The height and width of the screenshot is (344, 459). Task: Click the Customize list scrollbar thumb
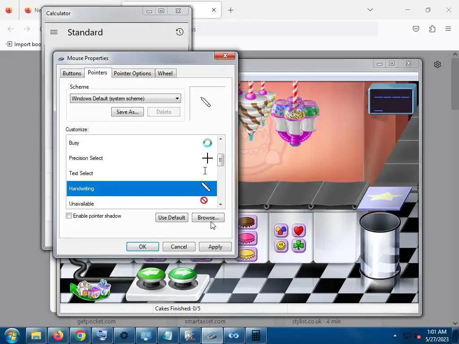(221, 160)
